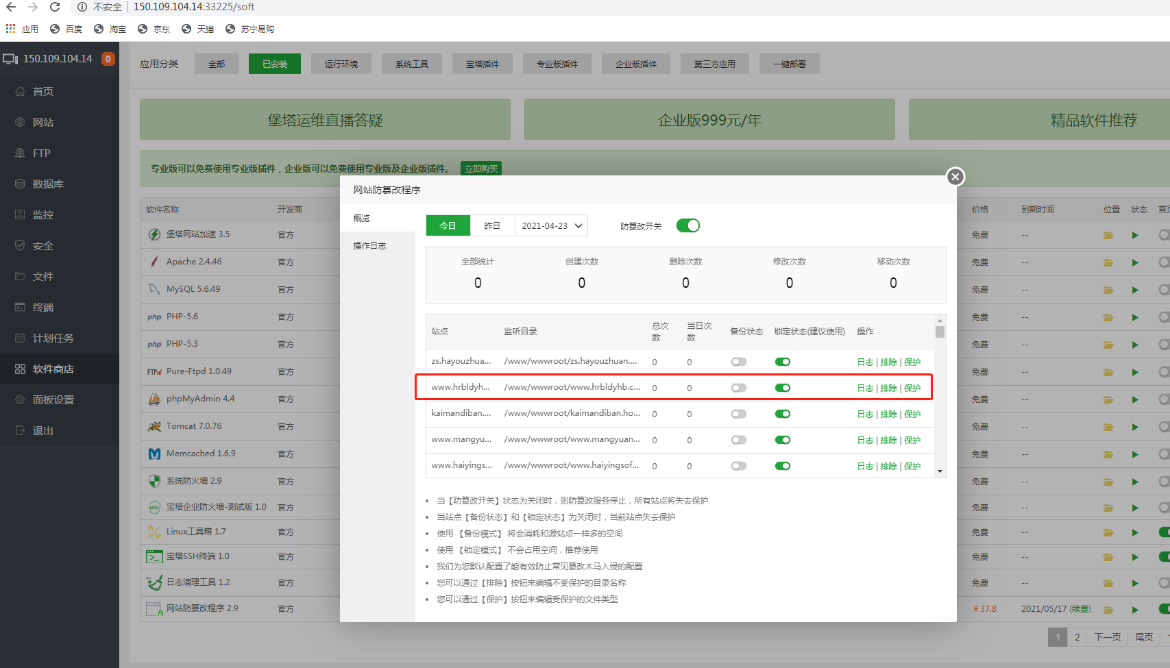Open 日志 log for zs.hayouzhua site
This screenshot has width=1170, height=668.
coord(866,362)
